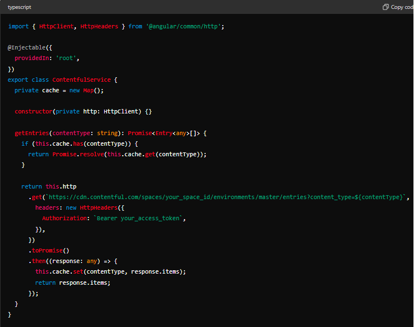Click the .then callback method

click(38, 261)
